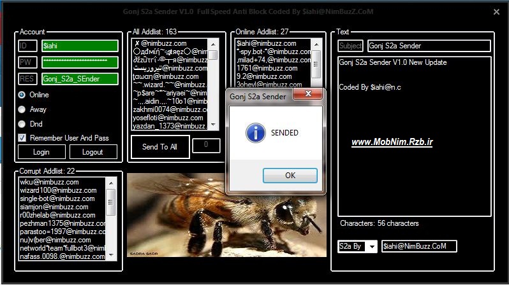Click the blue info icon in dialog
This screenshot has width=509, height=285.
(256, 133)
